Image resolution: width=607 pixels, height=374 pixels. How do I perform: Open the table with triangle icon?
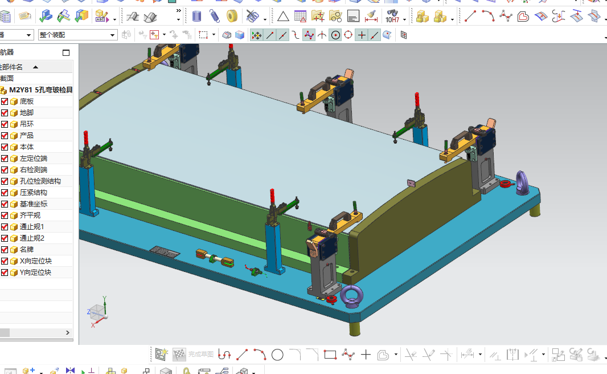click(x=301, y=17)
